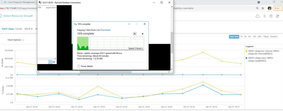
Task: Click the 'Dec 01, 09:34' axis label
Action: pos(32,107)
